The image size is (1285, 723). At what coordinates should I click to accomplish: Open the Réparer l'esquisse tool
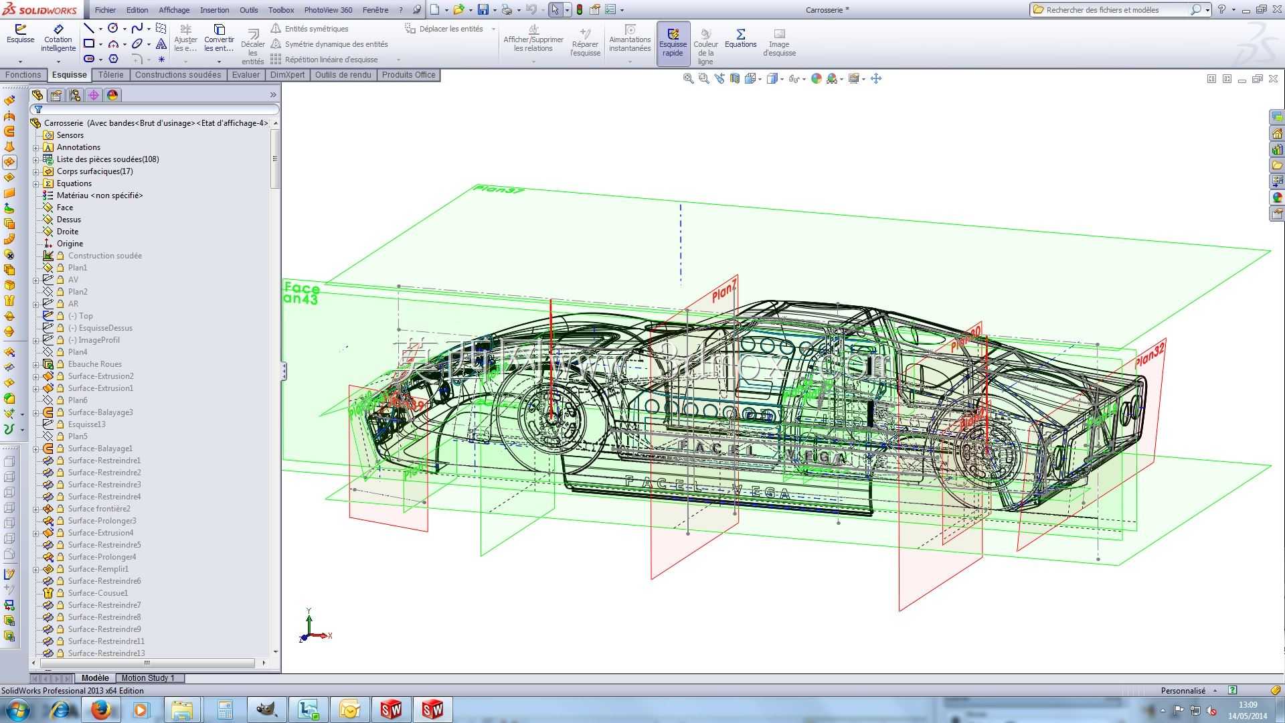(585, 42)
